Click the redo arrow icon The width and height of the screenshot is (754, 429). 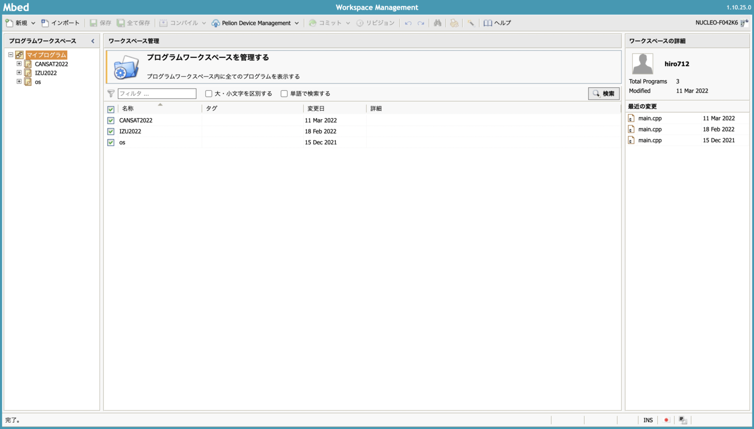tap(420, 23)
